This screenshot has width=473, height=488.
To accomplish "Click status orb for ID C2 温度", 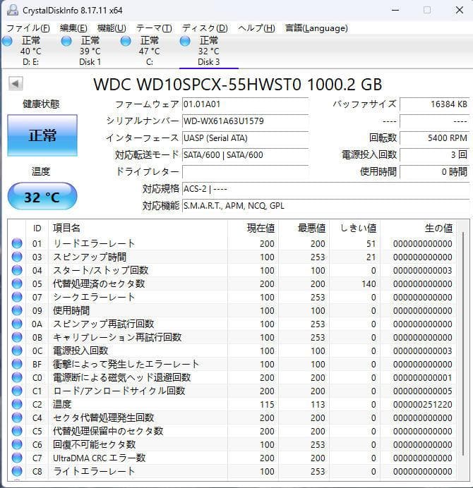I will (17, 404).
